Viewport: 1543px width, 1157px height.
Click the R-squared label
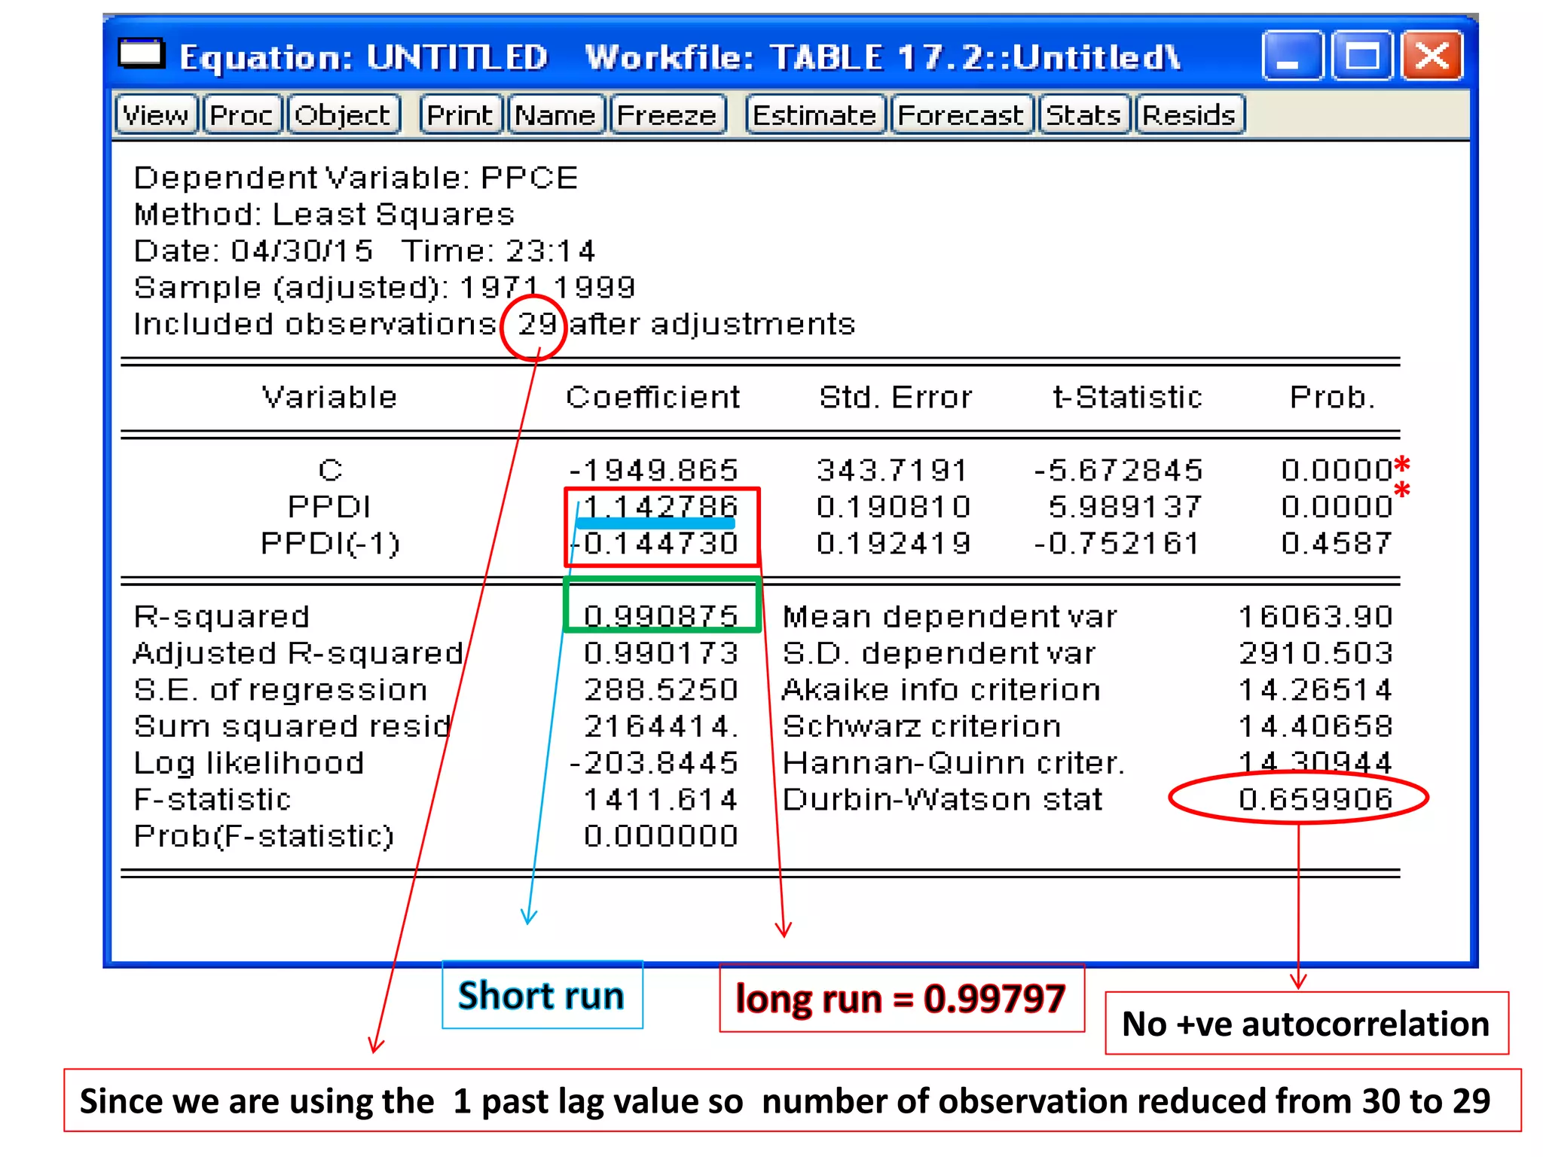pos(222,617)
